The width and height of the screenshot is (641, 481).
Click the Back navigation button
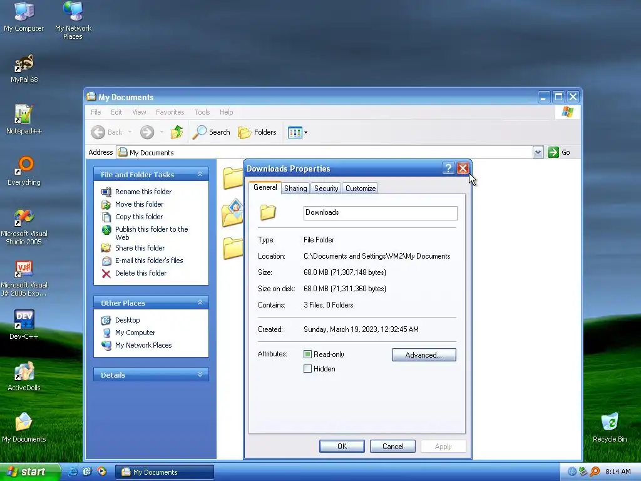click(x=107, y=132)
